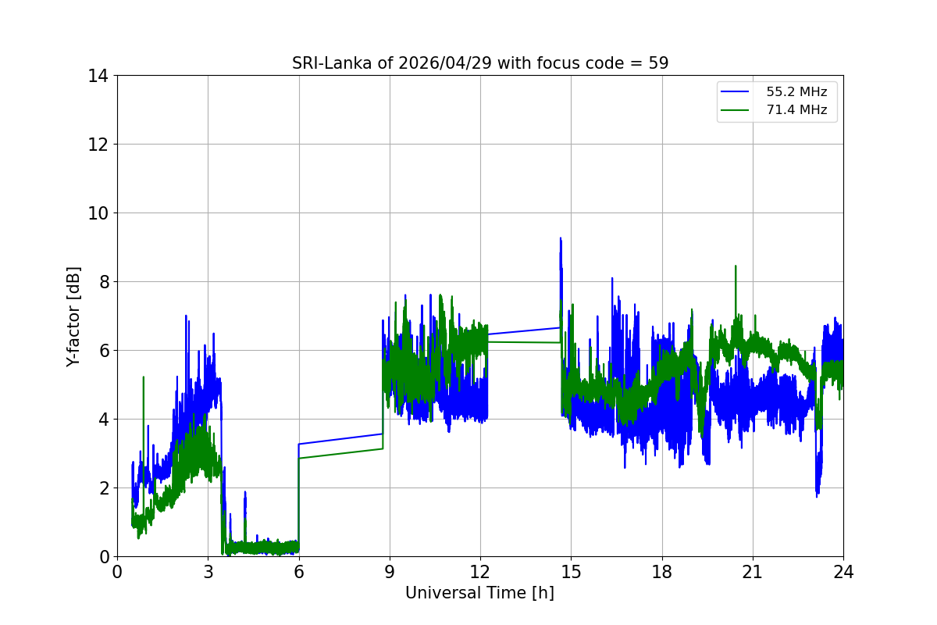Click the green line sample in the legend
The width and height of the screenshot is (937, 625).
736,110
